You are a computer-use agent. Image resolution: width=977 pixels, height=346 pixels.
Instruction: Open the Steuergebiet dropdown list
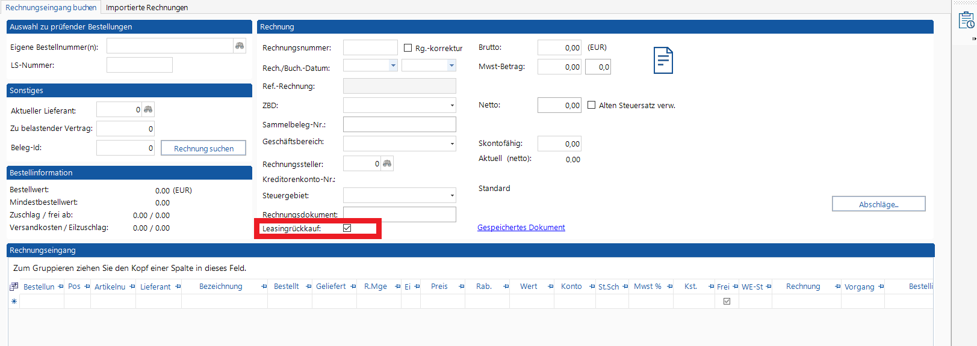[451, 195]
